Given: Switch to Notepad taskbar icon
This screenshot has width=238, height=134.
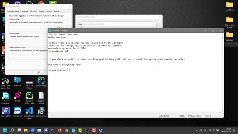Looking at the screenshot, I should 73,130.
